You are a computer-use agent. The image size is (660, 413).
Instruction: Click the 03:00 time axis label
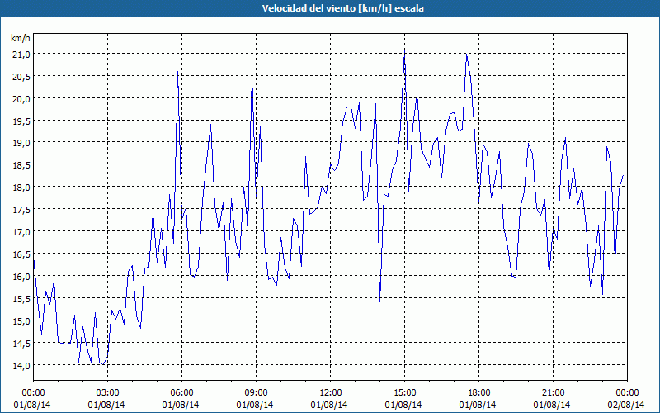(107, 393)
